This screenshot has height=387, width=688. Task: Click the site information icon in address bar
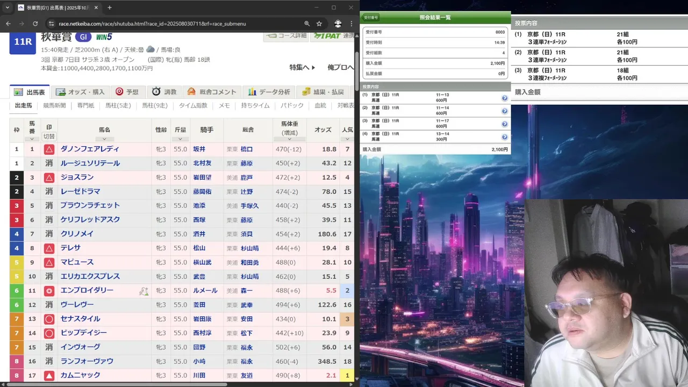coord(51,24)
